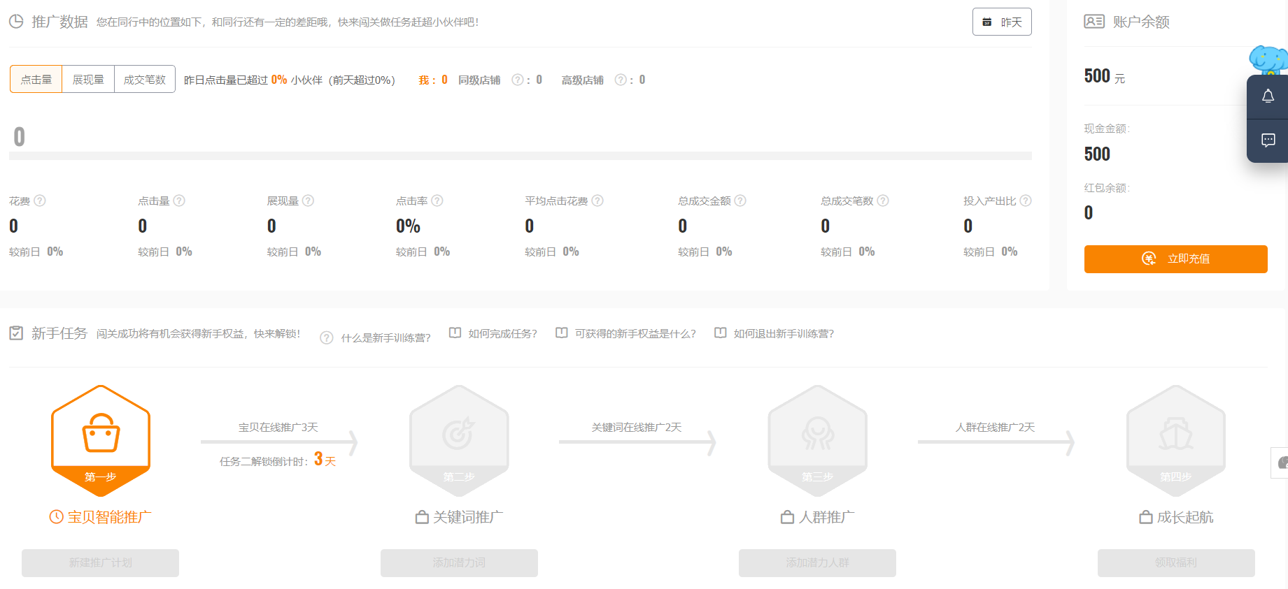Click the 关键词在线推广2天 arrow label
Viewport: 1288px width, 589px height.
pyautogui.click(x=637, y=427)
